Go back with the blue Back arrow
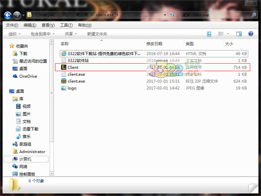The height and width of the screenshot is (196, 261). tap(8, 15)
